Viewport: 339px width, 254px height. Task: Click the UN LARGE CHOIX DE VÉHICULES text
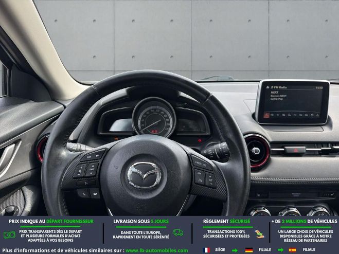click(306, 236)
